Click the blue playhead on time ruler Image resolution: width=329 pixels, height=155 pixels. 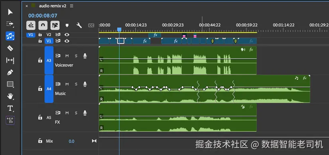point(119,29)
